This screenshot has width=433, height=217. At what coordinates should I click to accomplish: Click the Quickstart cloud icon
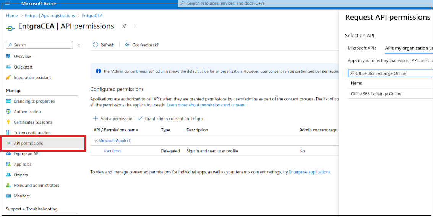pos(8,67)
